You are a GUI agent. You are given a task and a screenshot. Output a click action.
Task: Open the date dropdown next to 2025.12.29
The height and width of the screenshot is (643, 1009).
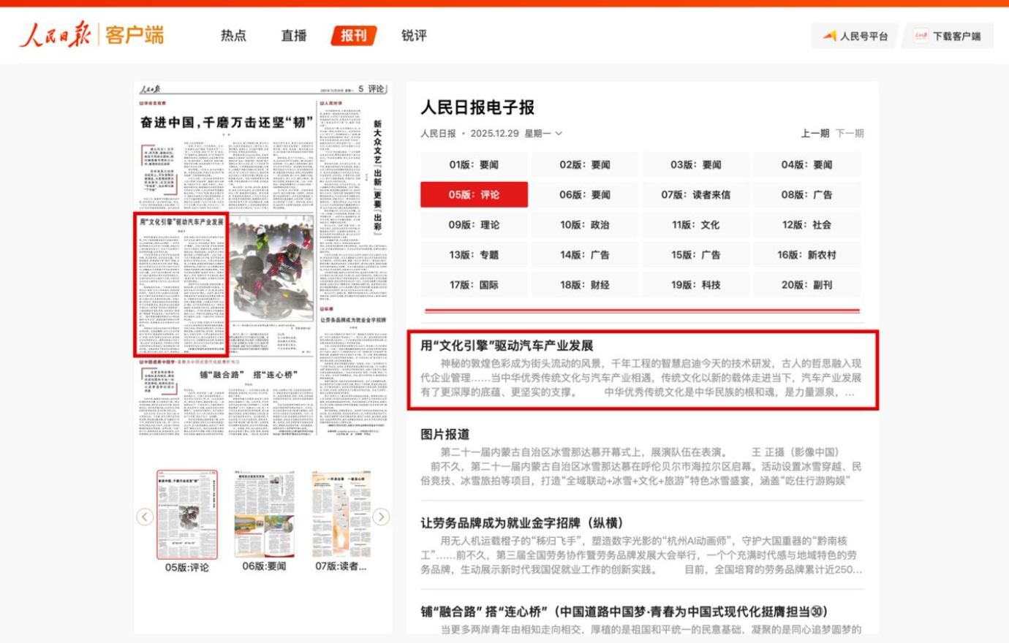pos(558,133)
